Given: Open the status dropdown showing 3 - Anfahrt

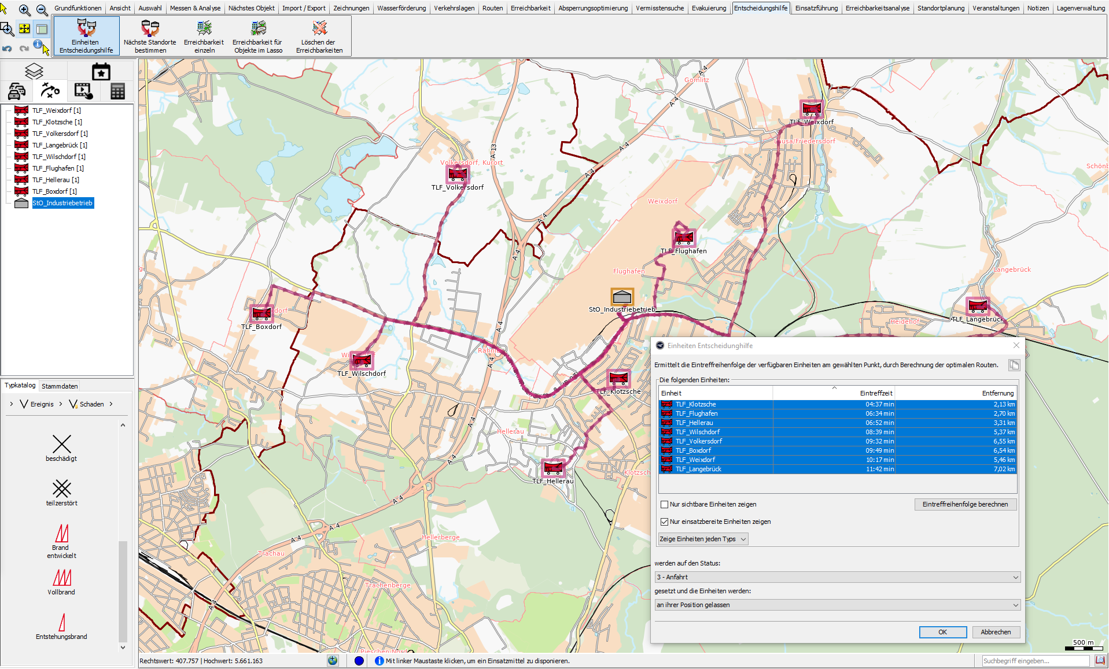Looking at the screenshot, I should (837, 577).
